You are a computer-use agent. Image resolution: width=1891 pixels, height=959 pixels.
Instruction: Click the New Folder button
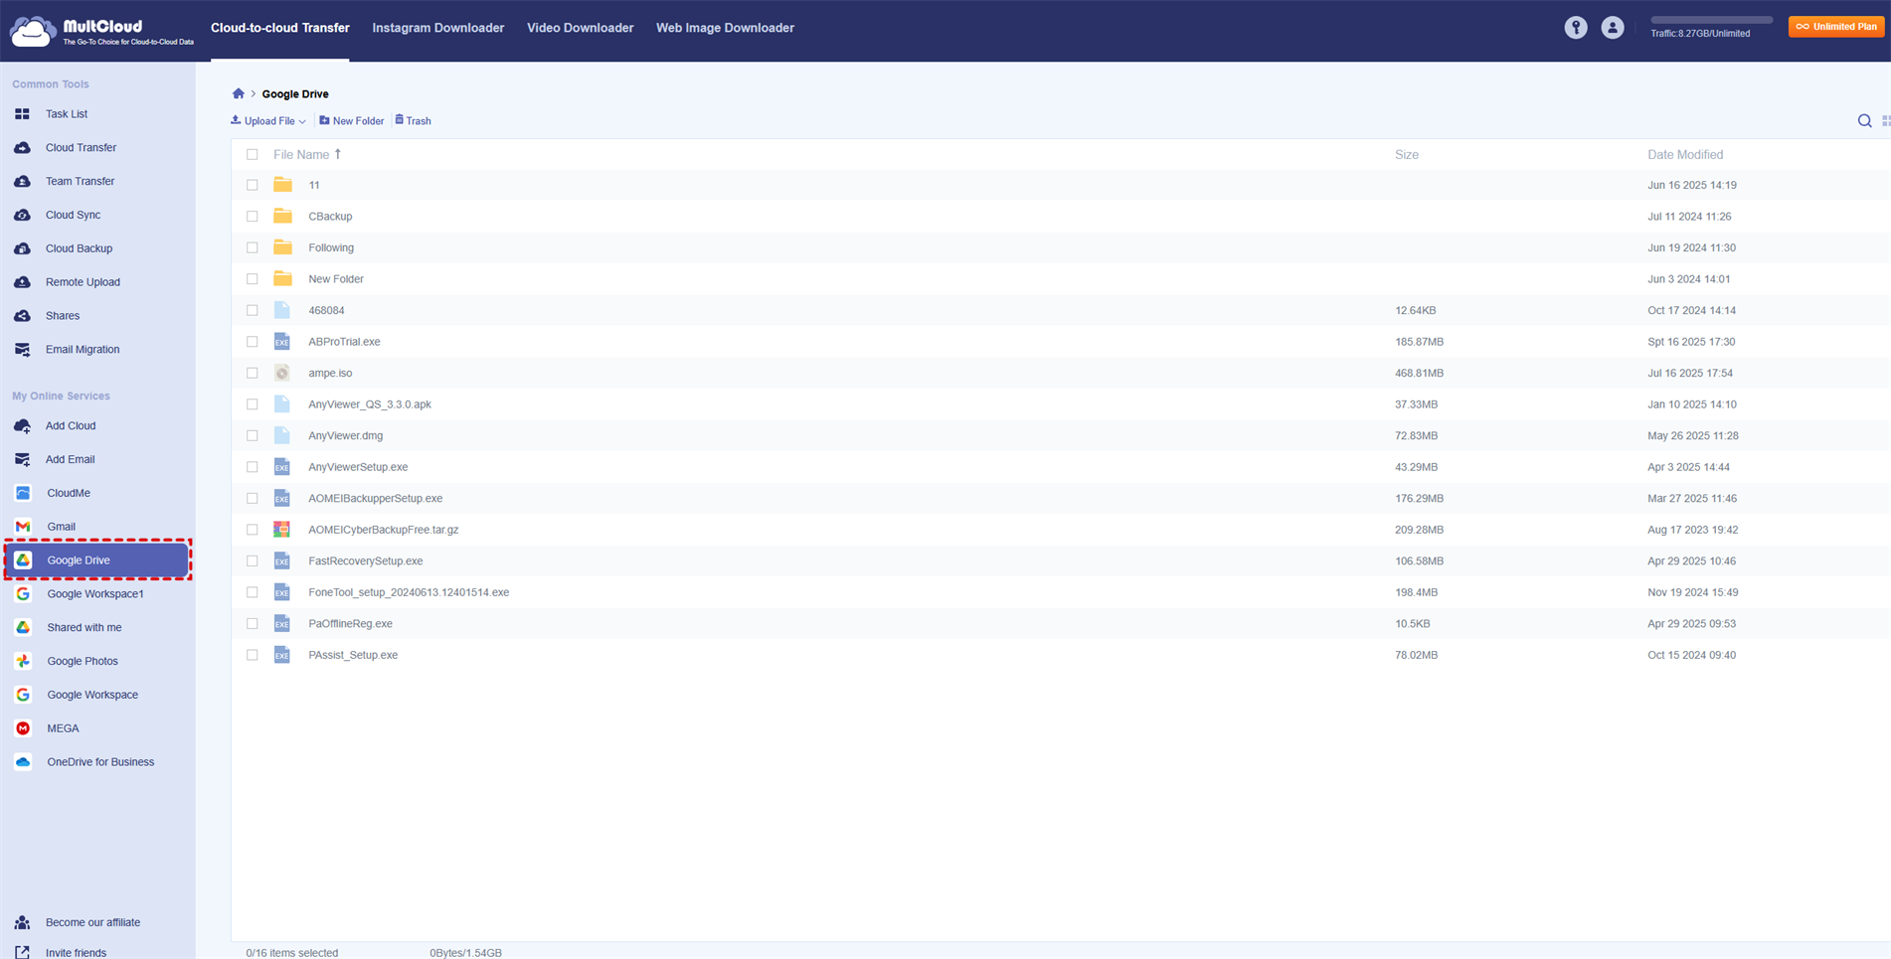click(351, 120)
